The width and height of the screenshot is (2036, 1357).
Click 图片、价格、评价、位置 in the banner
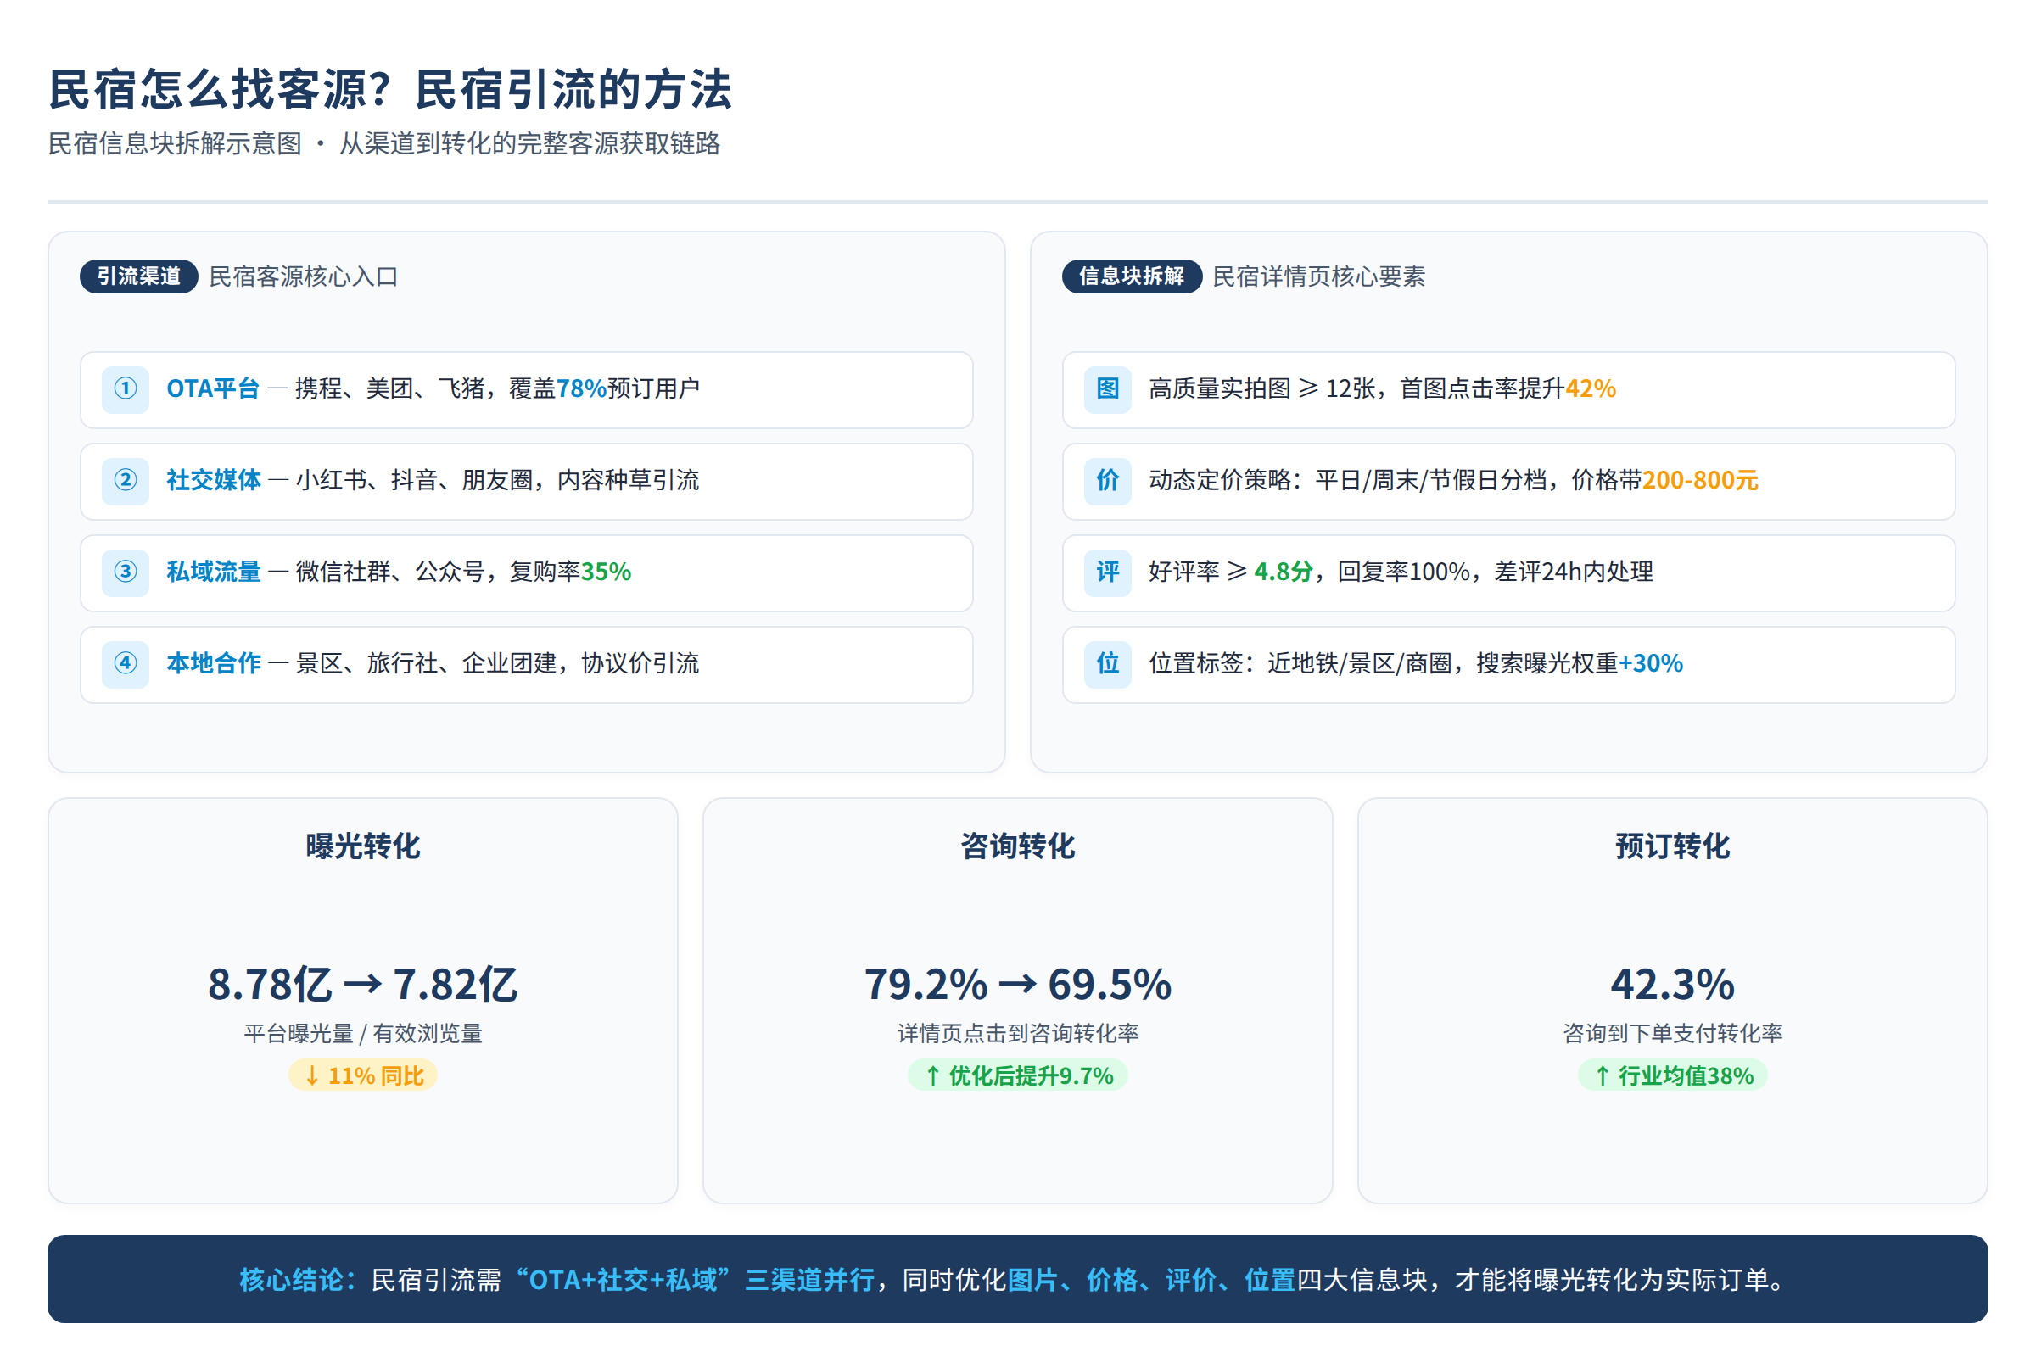1151,1280
